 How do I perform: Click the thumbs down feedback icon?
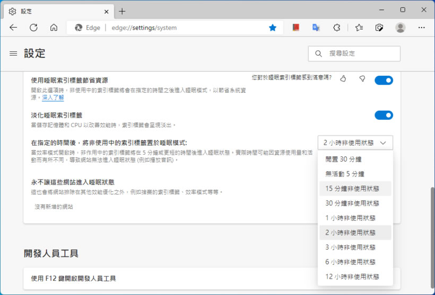[x=362, y=79]
